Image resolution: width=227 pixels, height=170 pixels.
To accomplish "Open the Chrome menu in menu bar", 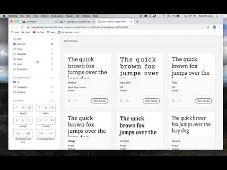I will click(13, 16).
